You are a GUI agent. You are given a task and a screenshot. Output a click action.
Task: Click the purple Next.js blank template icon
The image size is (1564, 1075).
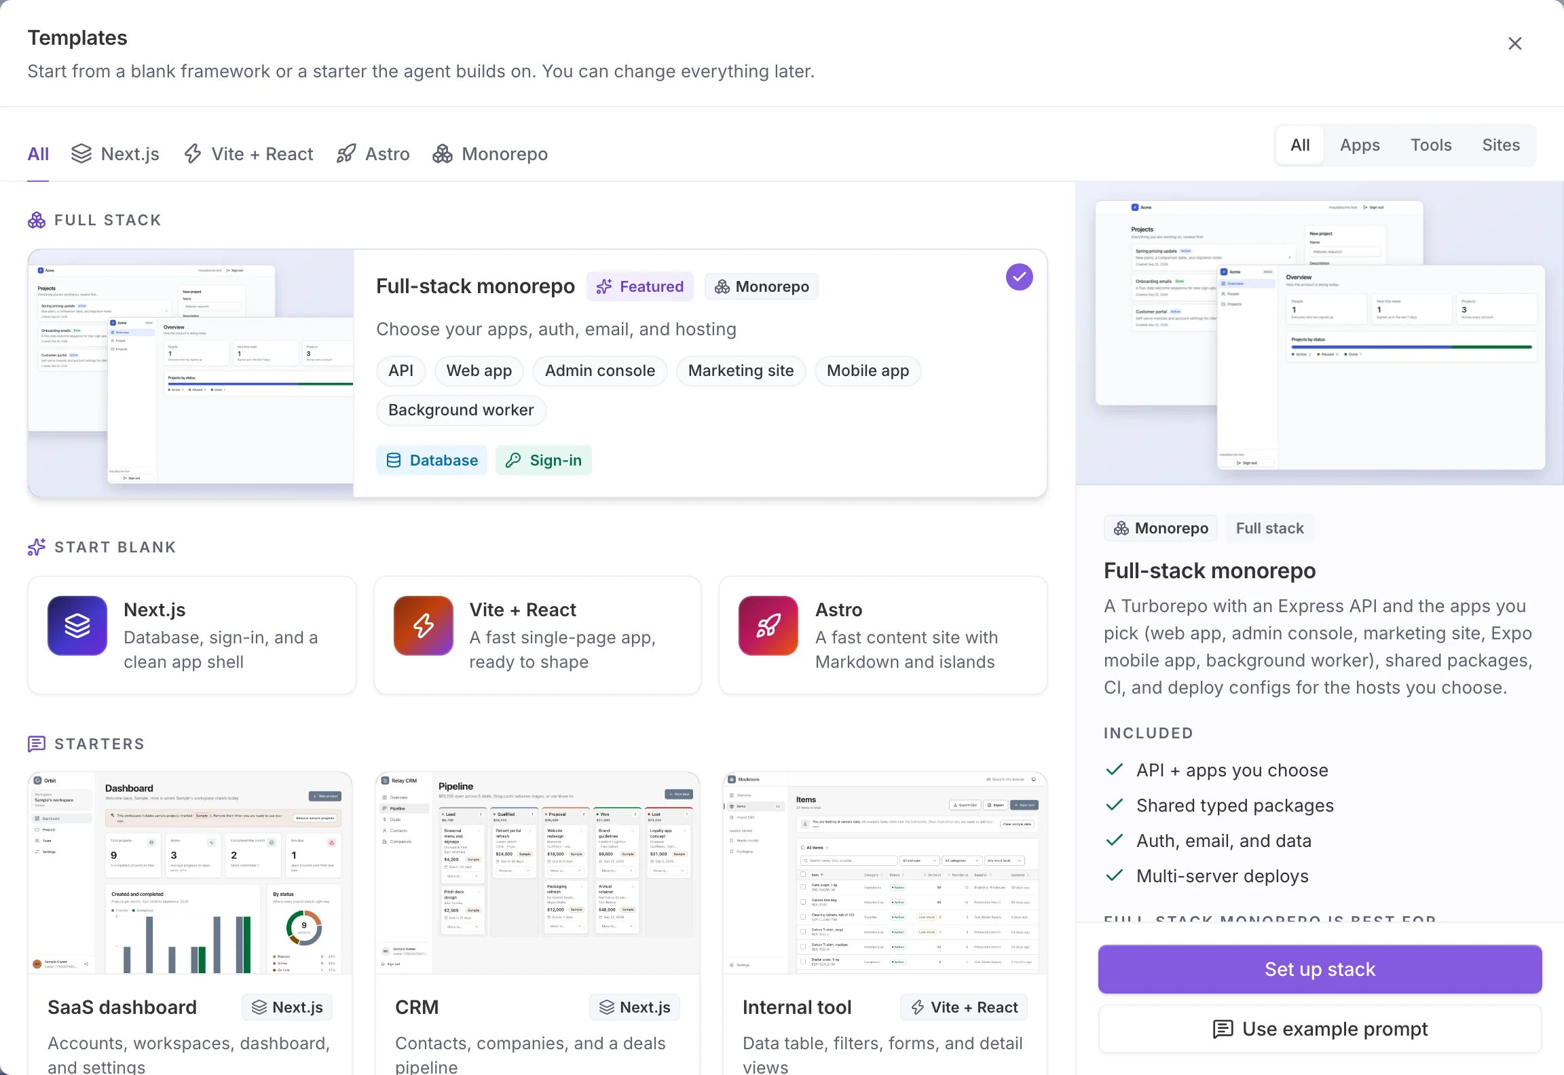coord(77,626)
